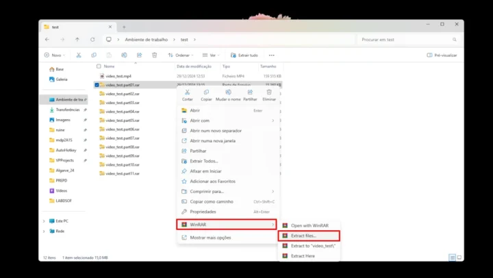Viewport: 493px width, 278px height.
Task: Choose Abrir numa nova janela
Action: 227,140
